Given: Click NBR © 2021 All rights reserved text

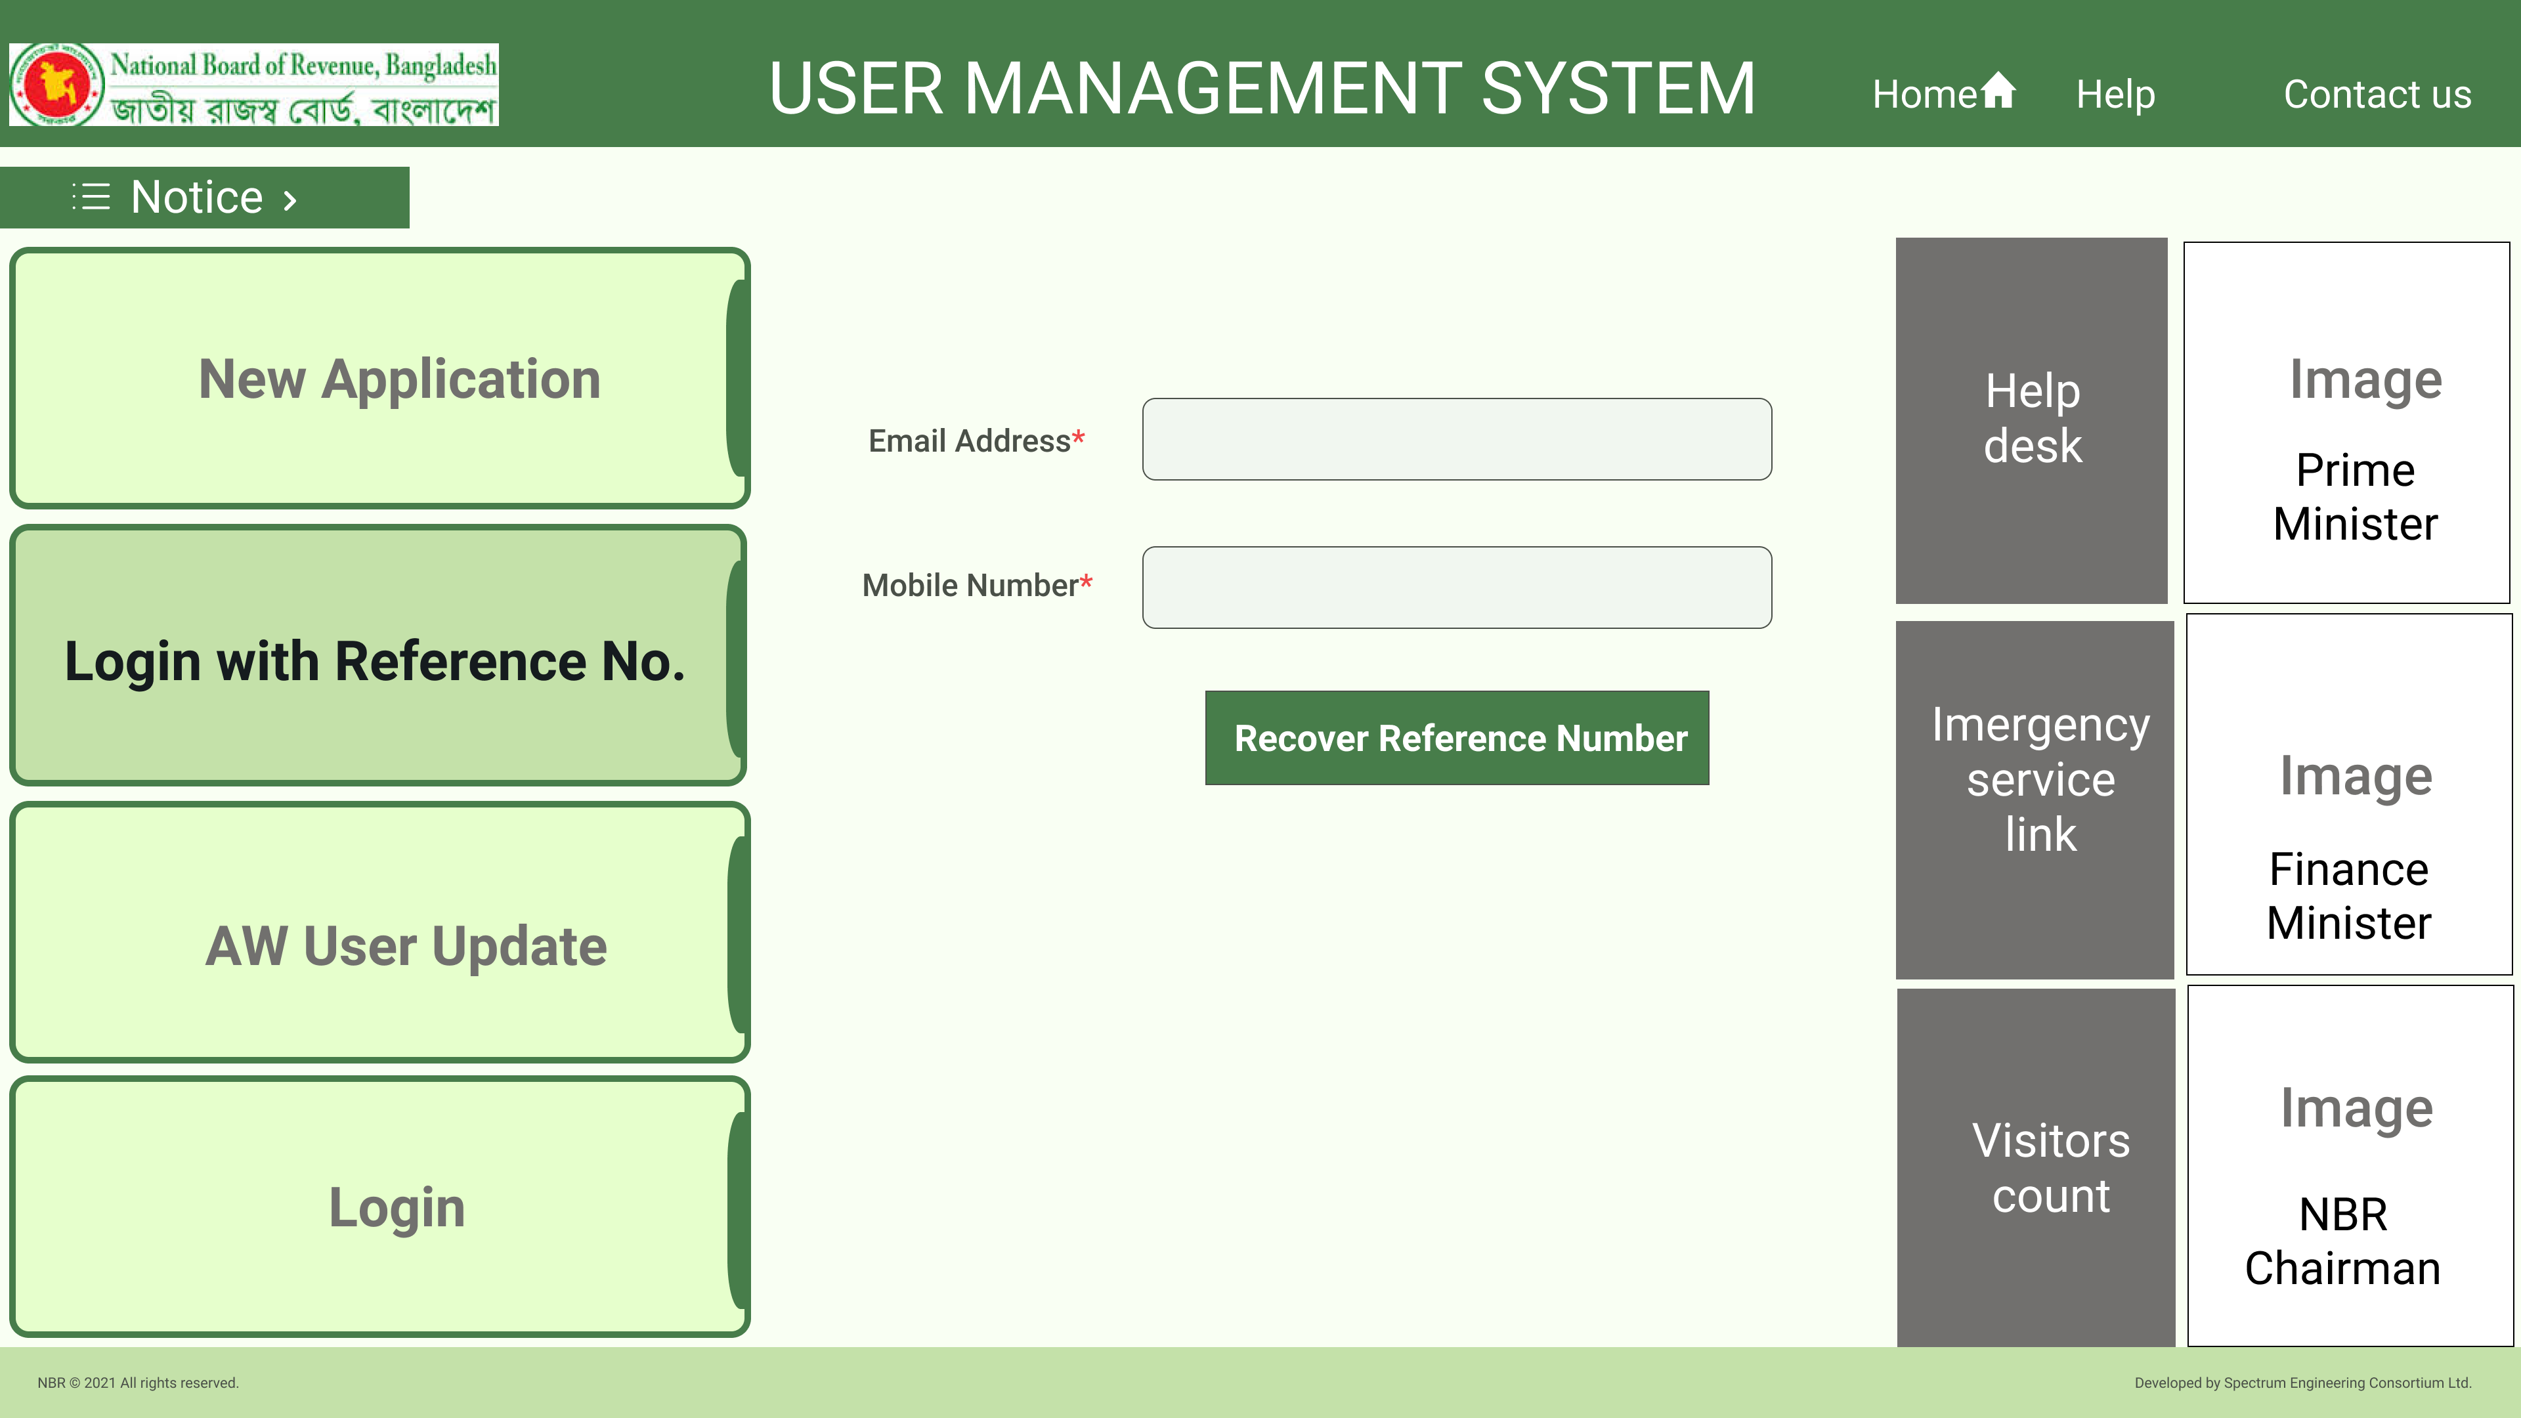Looking at the screenshot, I should [138, 1383].
